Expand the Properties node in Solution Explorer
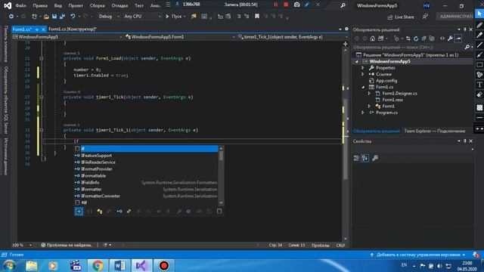 (x=363, y=67)
